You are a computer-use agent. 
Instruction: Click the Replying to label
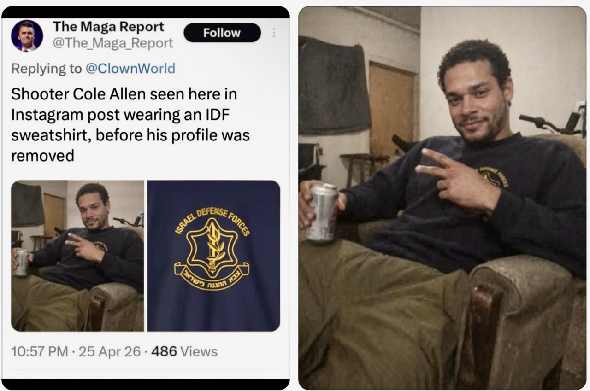tap(46, 68)
